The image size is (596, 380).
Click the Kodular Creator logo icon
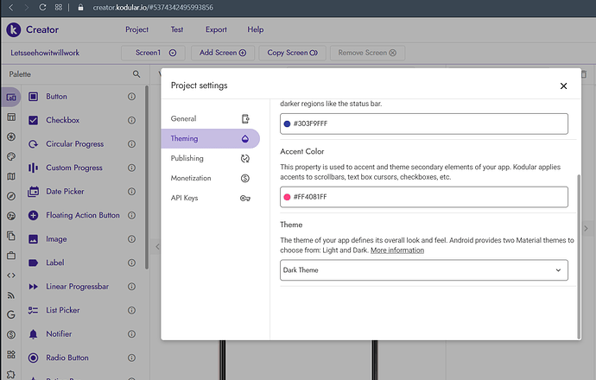pos(13,29)
